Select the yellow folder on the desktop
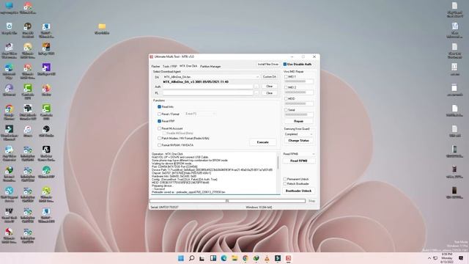Viewport: 469px width, 264px height. click(102, 29)
